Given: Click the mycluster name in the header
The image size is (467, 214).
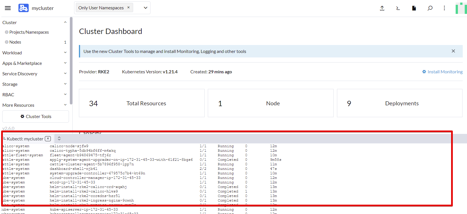Looking at the screenshot, I should point(43,8).
